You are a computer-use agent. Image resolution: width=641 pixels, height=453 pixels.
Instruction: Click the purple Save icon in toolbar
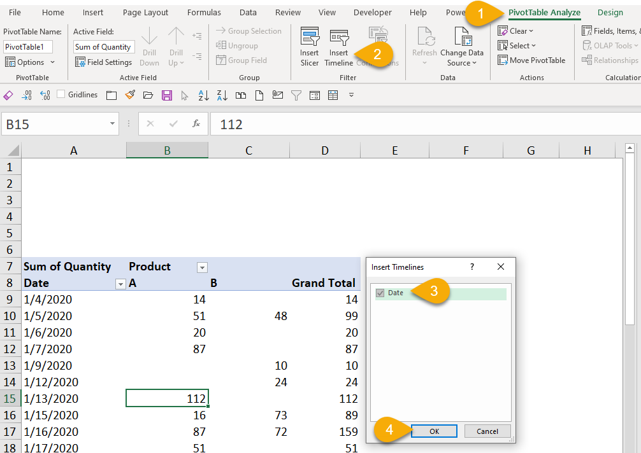coord(167,95)
